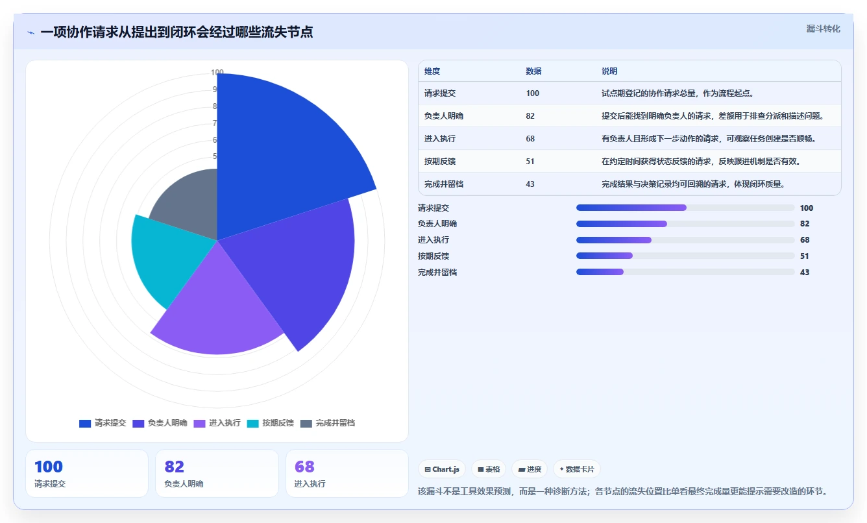Click the 请求提交 label beside its progress bar
Viewport: 867px width, 523px height.
[x=433, y=208]
